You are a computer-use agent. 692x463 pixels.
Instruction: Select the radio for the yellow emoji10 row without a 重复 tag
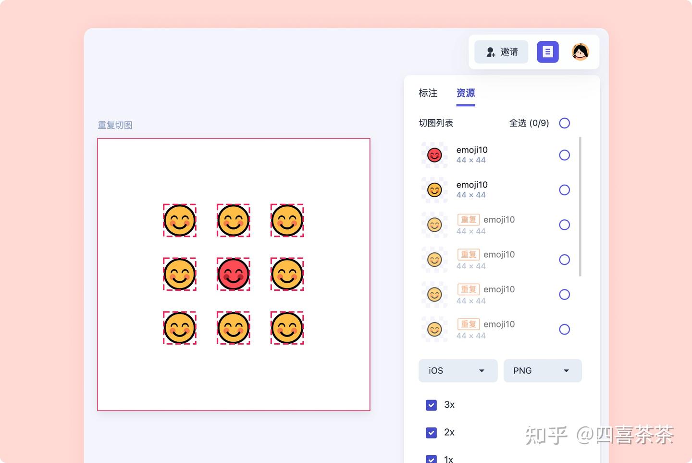565,190
